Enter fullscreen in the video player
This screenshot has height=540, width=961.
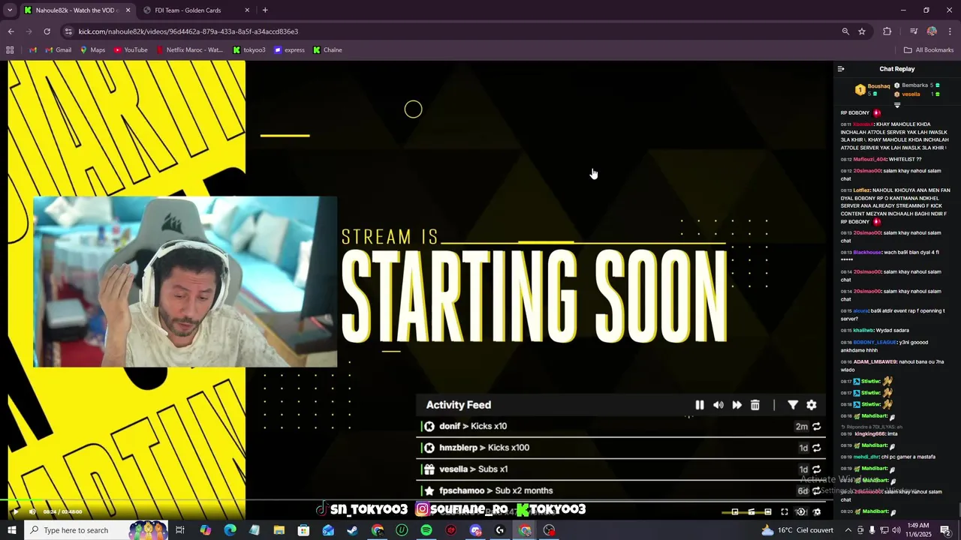(x=785, y=511)
